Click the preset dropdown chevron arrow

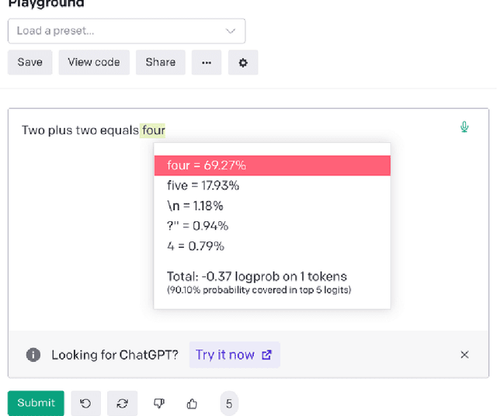(x=230, y=31)
